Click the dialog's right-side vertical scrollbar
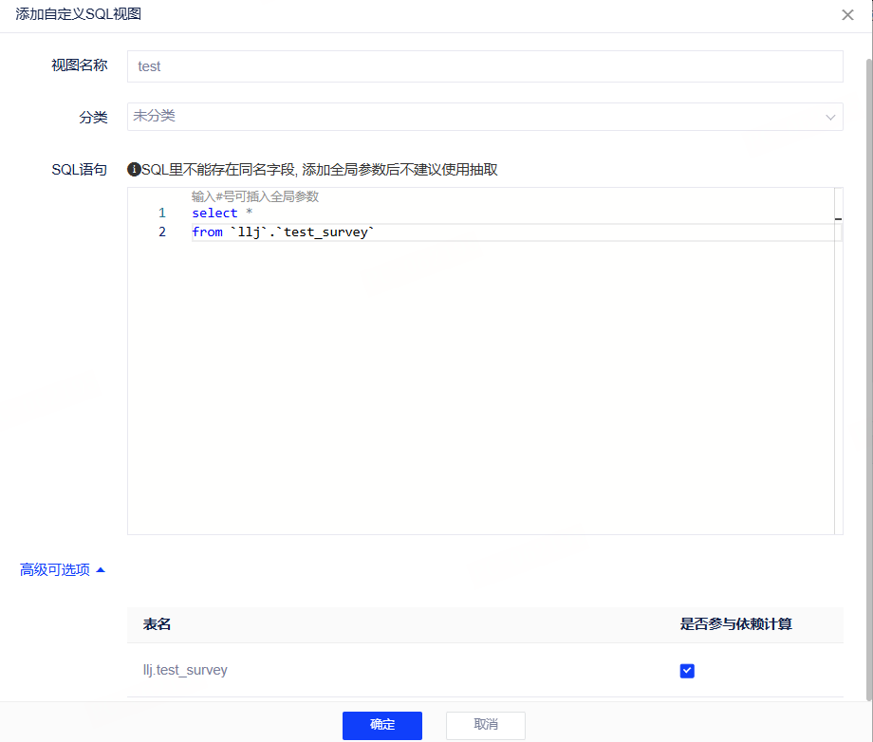The height and width of the screenshot is (742, 873). pos(867,380)
